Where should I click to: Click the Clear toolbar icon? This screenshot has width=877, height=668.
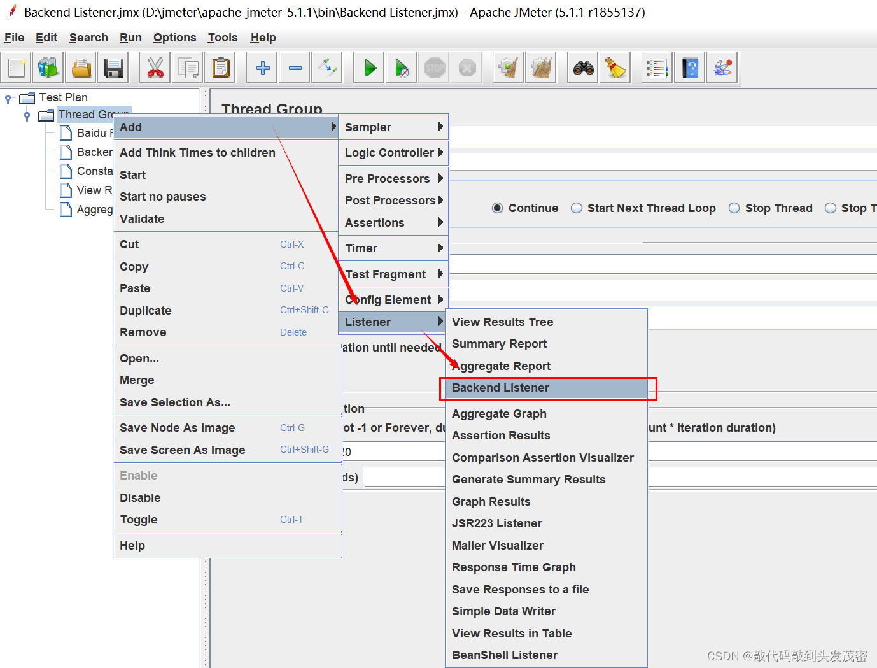point(509,68)
